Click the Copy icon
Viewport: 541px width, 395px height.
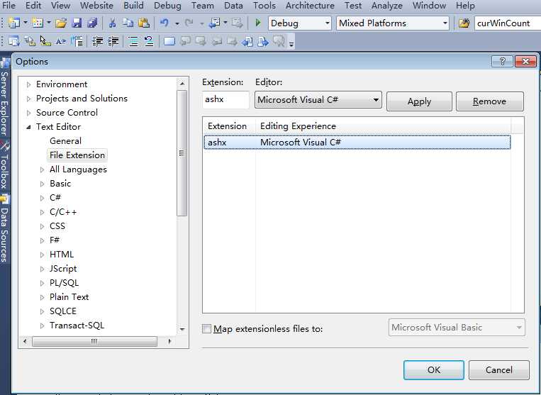tap(128, 23)
